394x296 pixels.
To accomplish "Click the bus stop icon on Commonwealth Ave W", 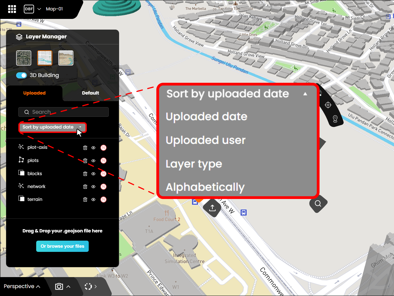I will [x=244, y=212].
